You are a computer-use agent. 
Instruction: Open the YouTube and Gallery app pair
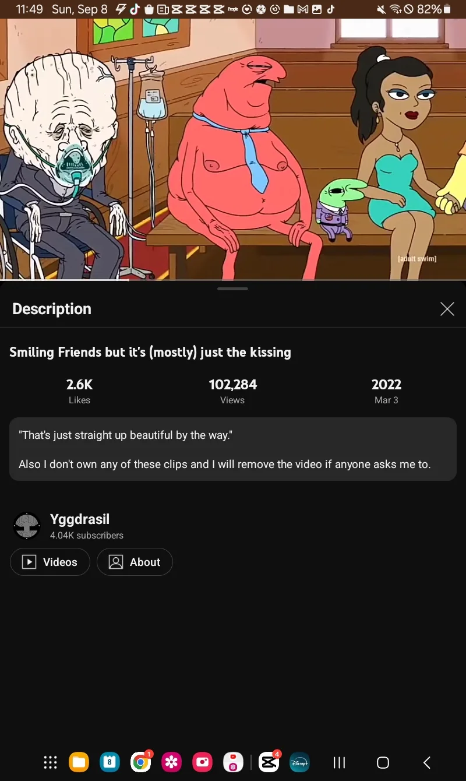coord(233,762)
